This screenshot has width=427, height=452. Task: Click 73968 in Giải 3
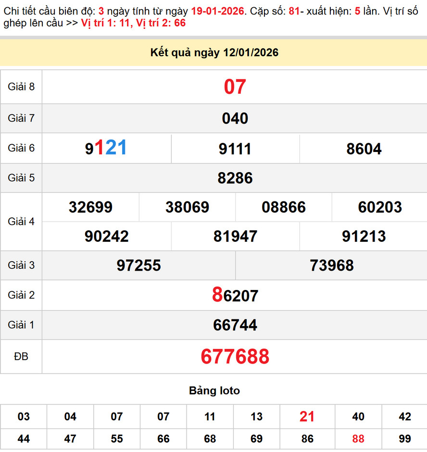pyautogui.click(x=331, y=265)
